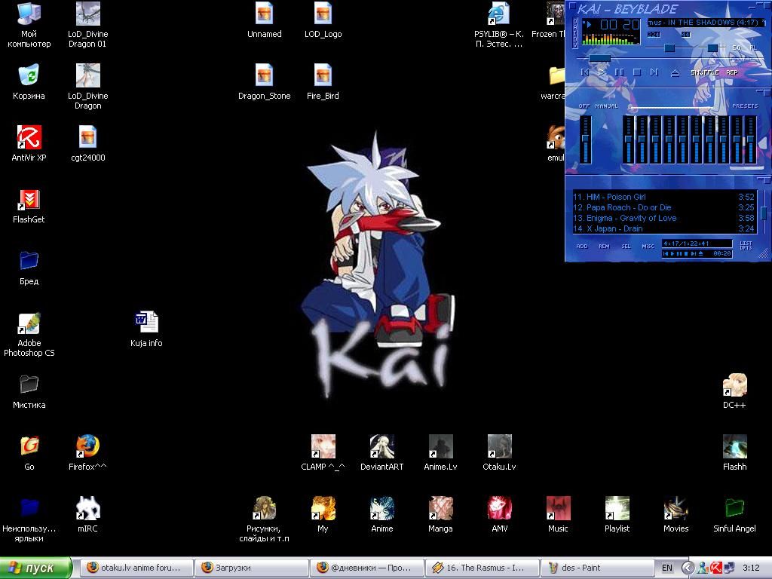Open the Fire_Bird file icon
Screen dimensions: 772x579
(323, 81)
